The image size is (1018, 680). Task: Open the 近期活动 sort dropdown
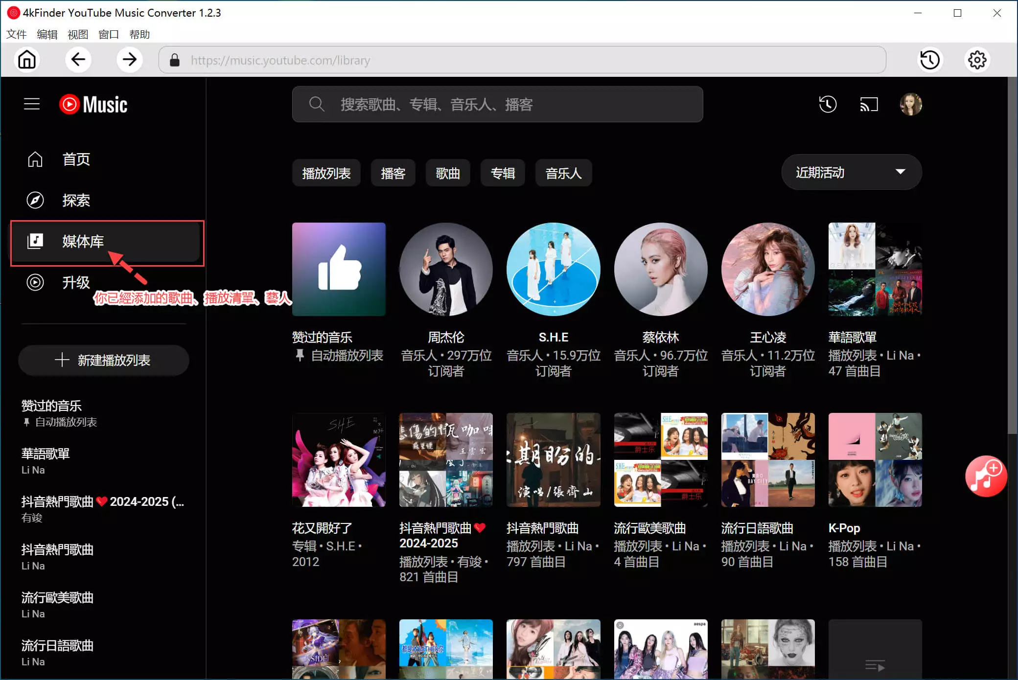point(852,172)
